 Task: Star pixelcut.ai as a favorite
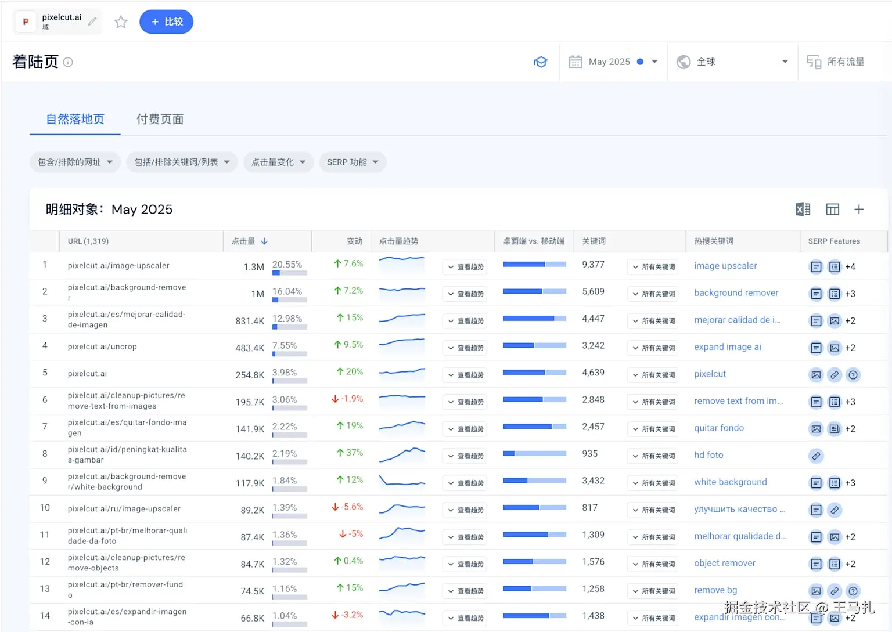point(121,22)
